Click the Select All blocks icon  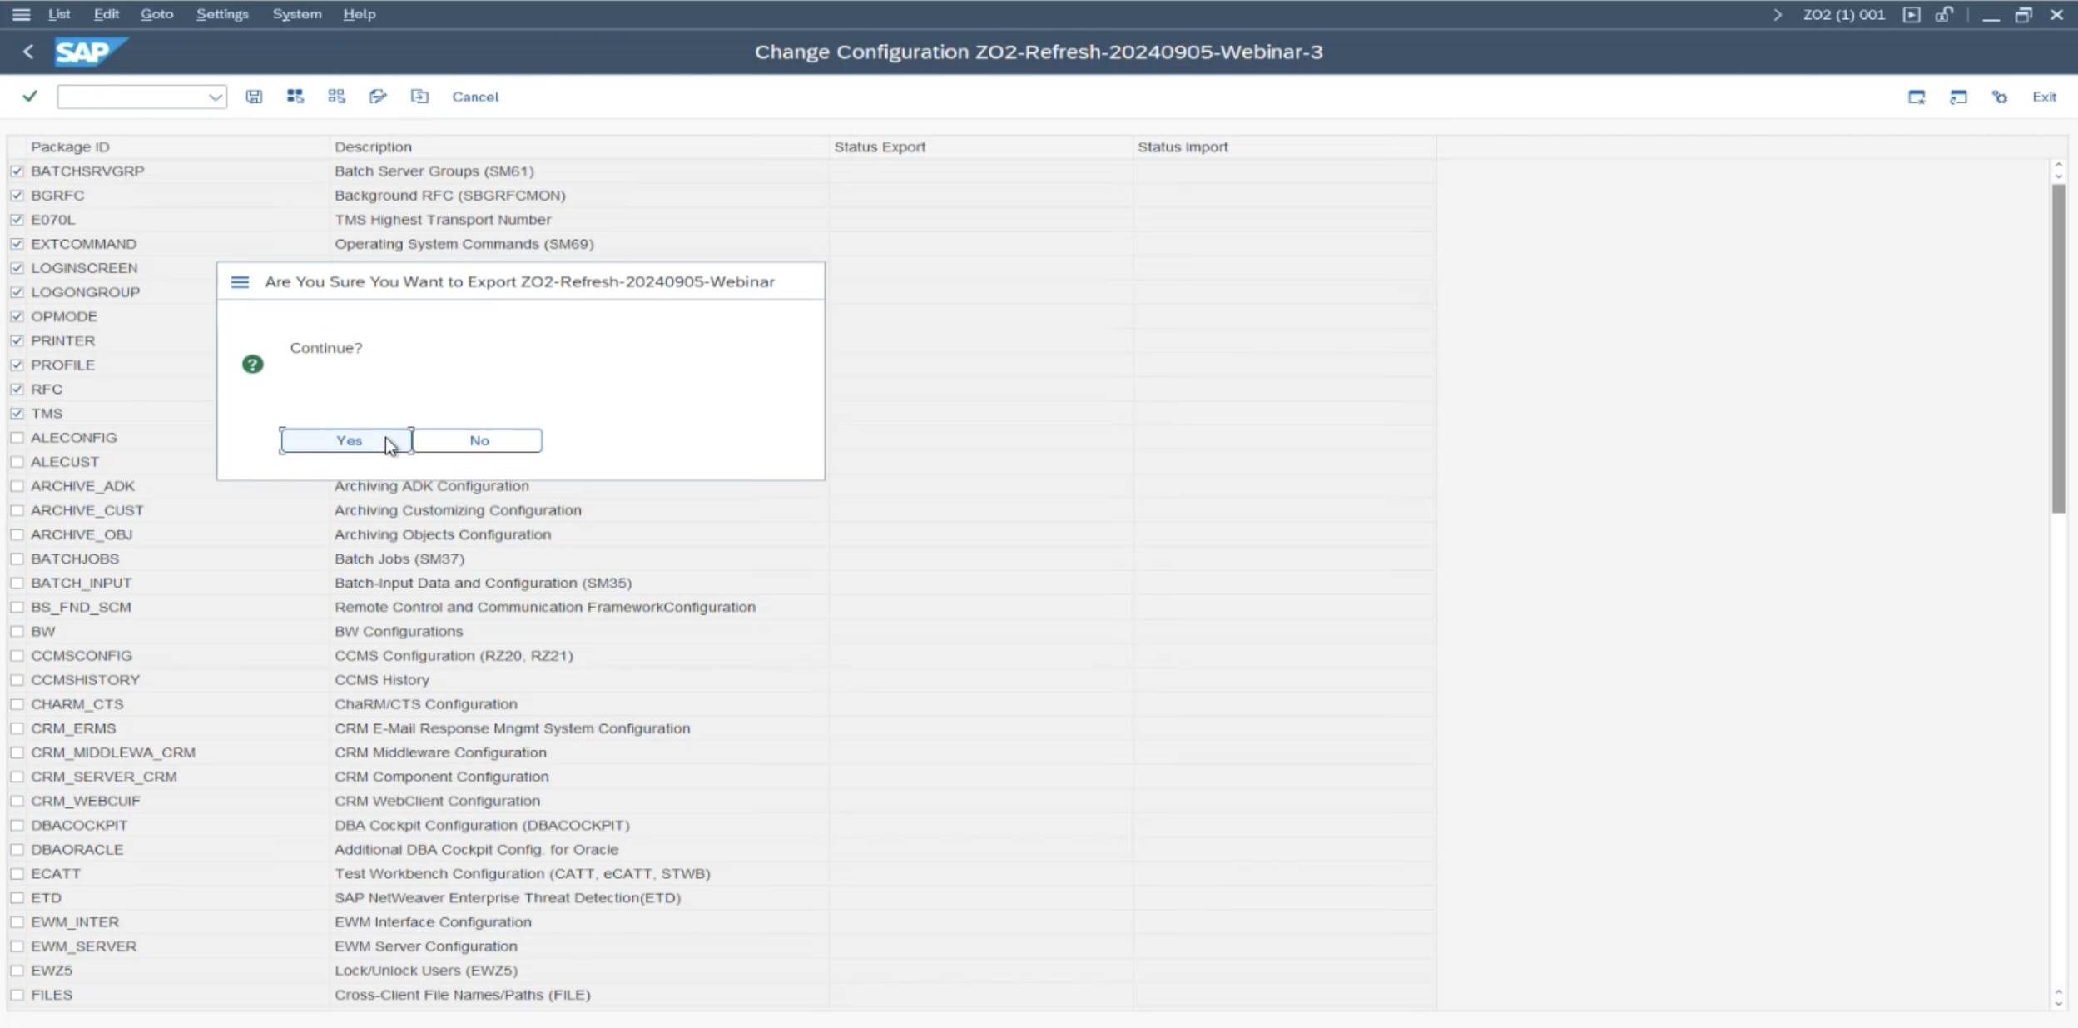295,97
